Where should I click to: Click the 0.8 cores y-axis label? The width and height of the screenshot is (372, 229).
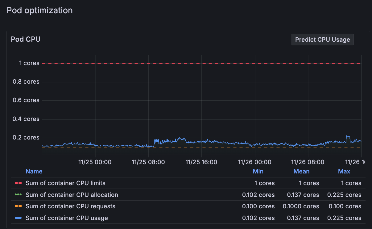(26, 82)
